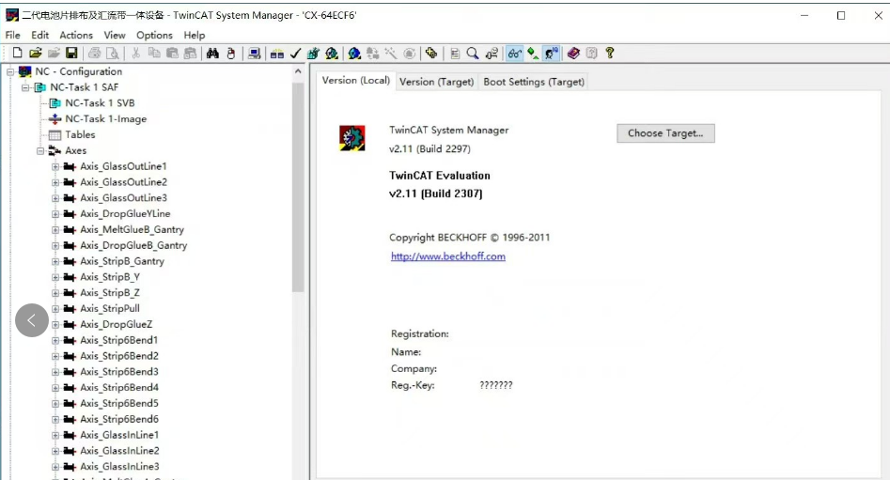Click the Print icon in toolbar
The width and height of the screenshot is (890, 480).
[95, 54]
